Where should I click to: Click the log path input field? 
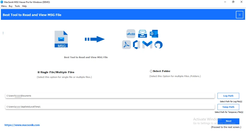point(110,96)
